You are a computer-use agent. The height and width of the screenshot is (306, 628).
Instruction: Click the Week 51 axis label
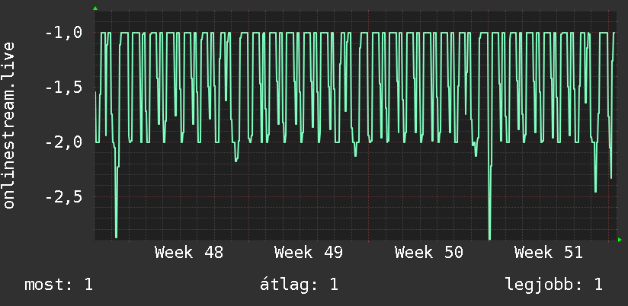coord(548,253)
